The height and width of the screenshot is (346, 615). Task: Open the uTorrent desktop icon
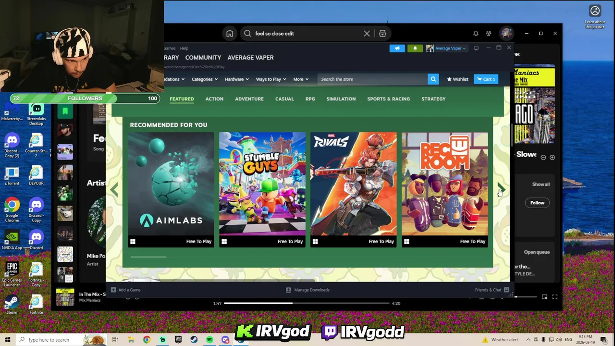click(12, 176)
